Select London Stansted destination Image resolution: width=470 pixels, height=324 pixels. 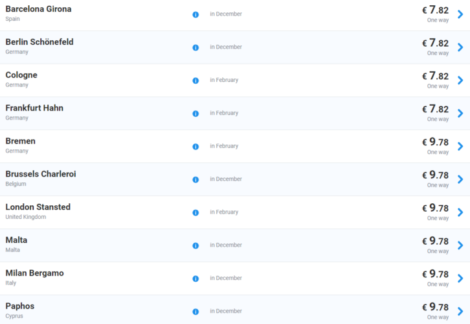38,207
